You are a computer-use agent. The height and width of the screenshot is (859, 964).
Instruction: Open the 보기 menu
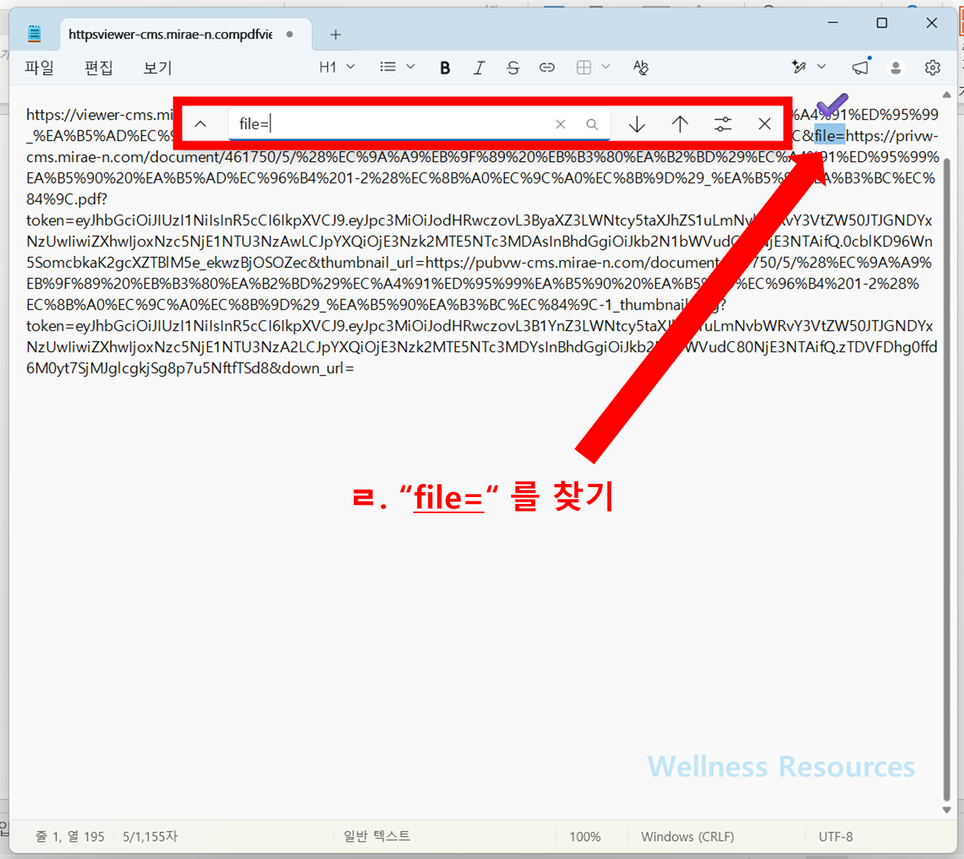(x=157, y=68)
